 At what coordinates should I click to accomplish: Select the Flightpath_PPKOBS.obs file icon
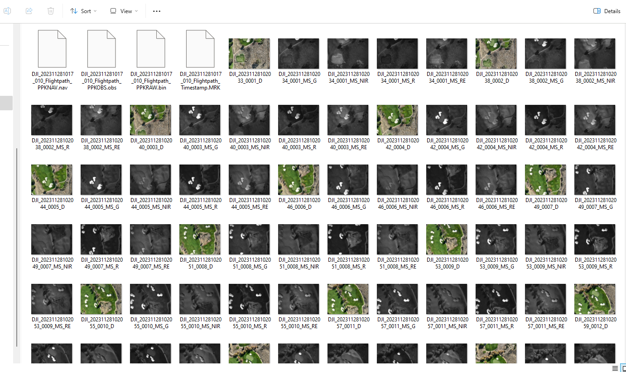[101, 49]
